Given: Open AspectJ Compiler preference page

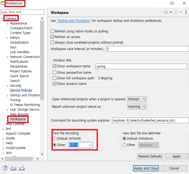Looking at the screenshot, I should click(18, 133).
